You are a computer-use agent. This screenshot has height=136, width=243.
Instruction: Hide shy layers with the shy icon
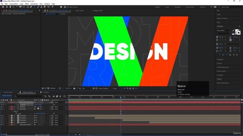(54, 96)
